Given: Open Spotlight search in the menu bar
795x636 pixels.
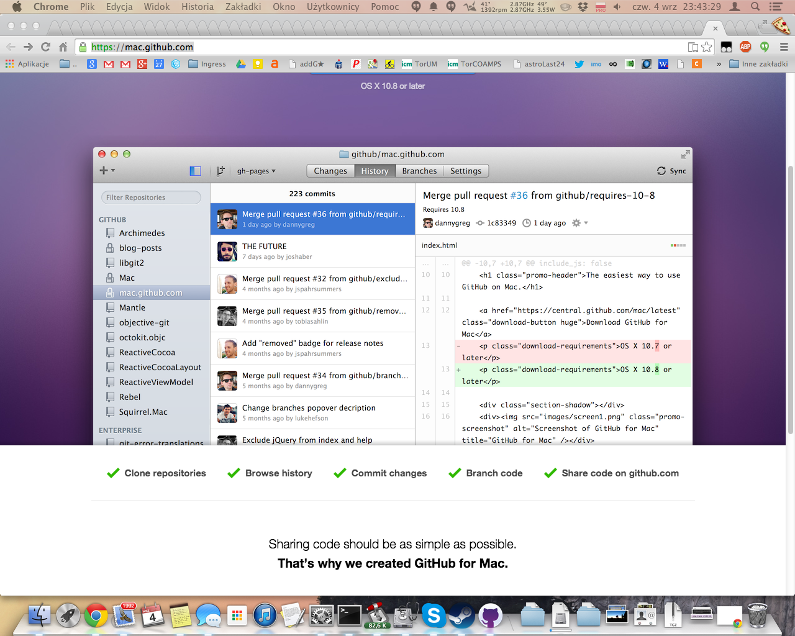Looking at the screenshot, I should 755,7.
